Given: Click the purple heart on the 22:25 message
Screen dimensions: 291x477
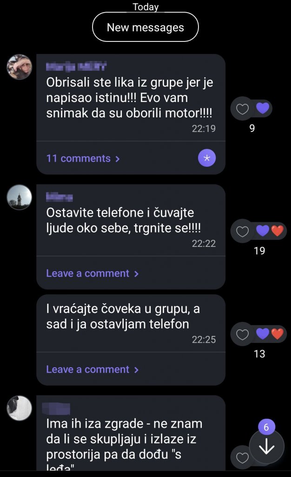Looking at the screenshot, I should coord(263,334).
